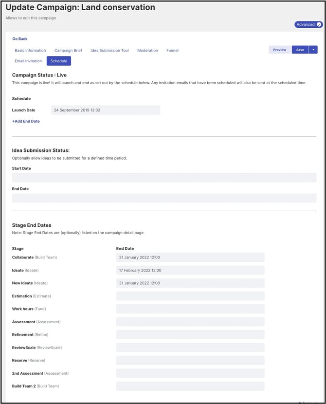This screenshot has height=404, width=326.
Task: Switch to the Email Invitation tab
Action: click(28, 61)
